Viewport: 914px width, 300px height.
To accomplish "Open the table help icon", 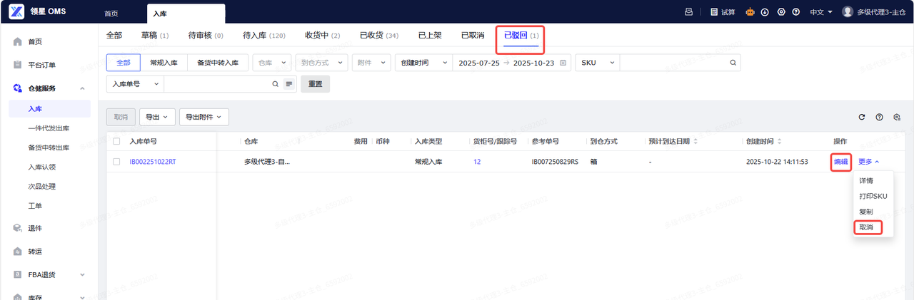I will point(879,117).
